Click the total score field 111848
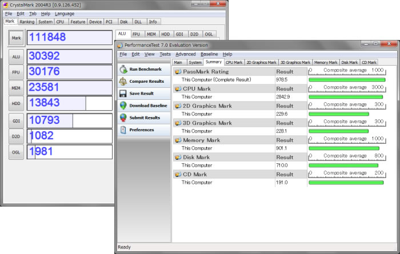This screenshot has width=400, height=254. point(70,38)
